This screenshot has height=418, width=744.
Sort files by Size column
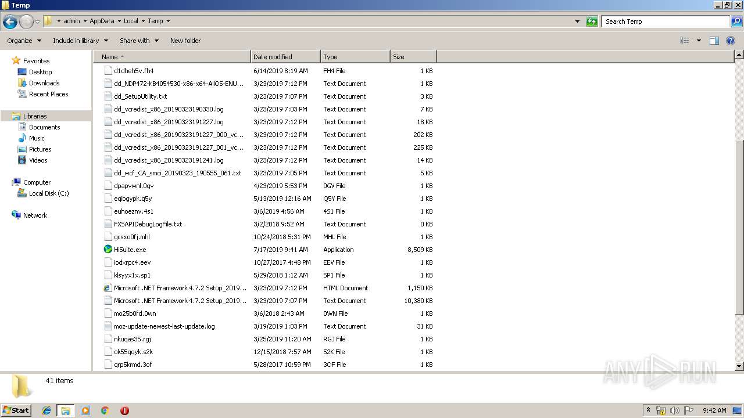pos(413,57)
